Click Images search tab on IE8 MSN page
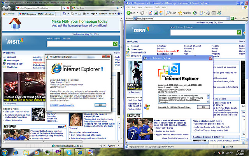This screenshot has height=156, width=249. click(x=66, y=39)
